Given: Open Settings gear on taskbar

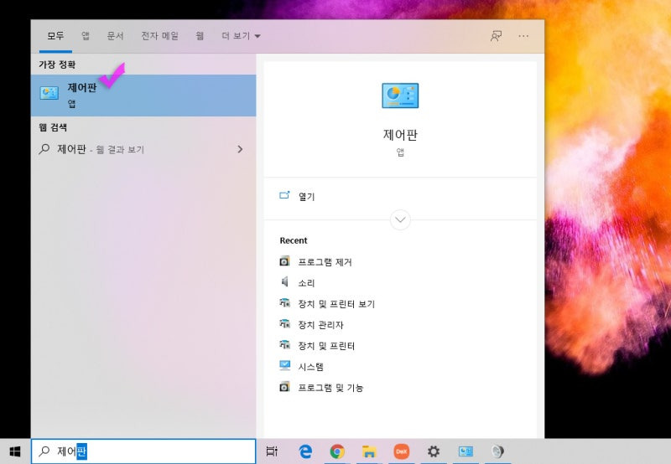Looking at the screenshot, I should [x=434, y=451].
